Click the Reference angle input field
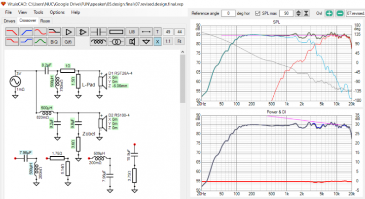Screen dimensions: 365x199 [228, 12]
